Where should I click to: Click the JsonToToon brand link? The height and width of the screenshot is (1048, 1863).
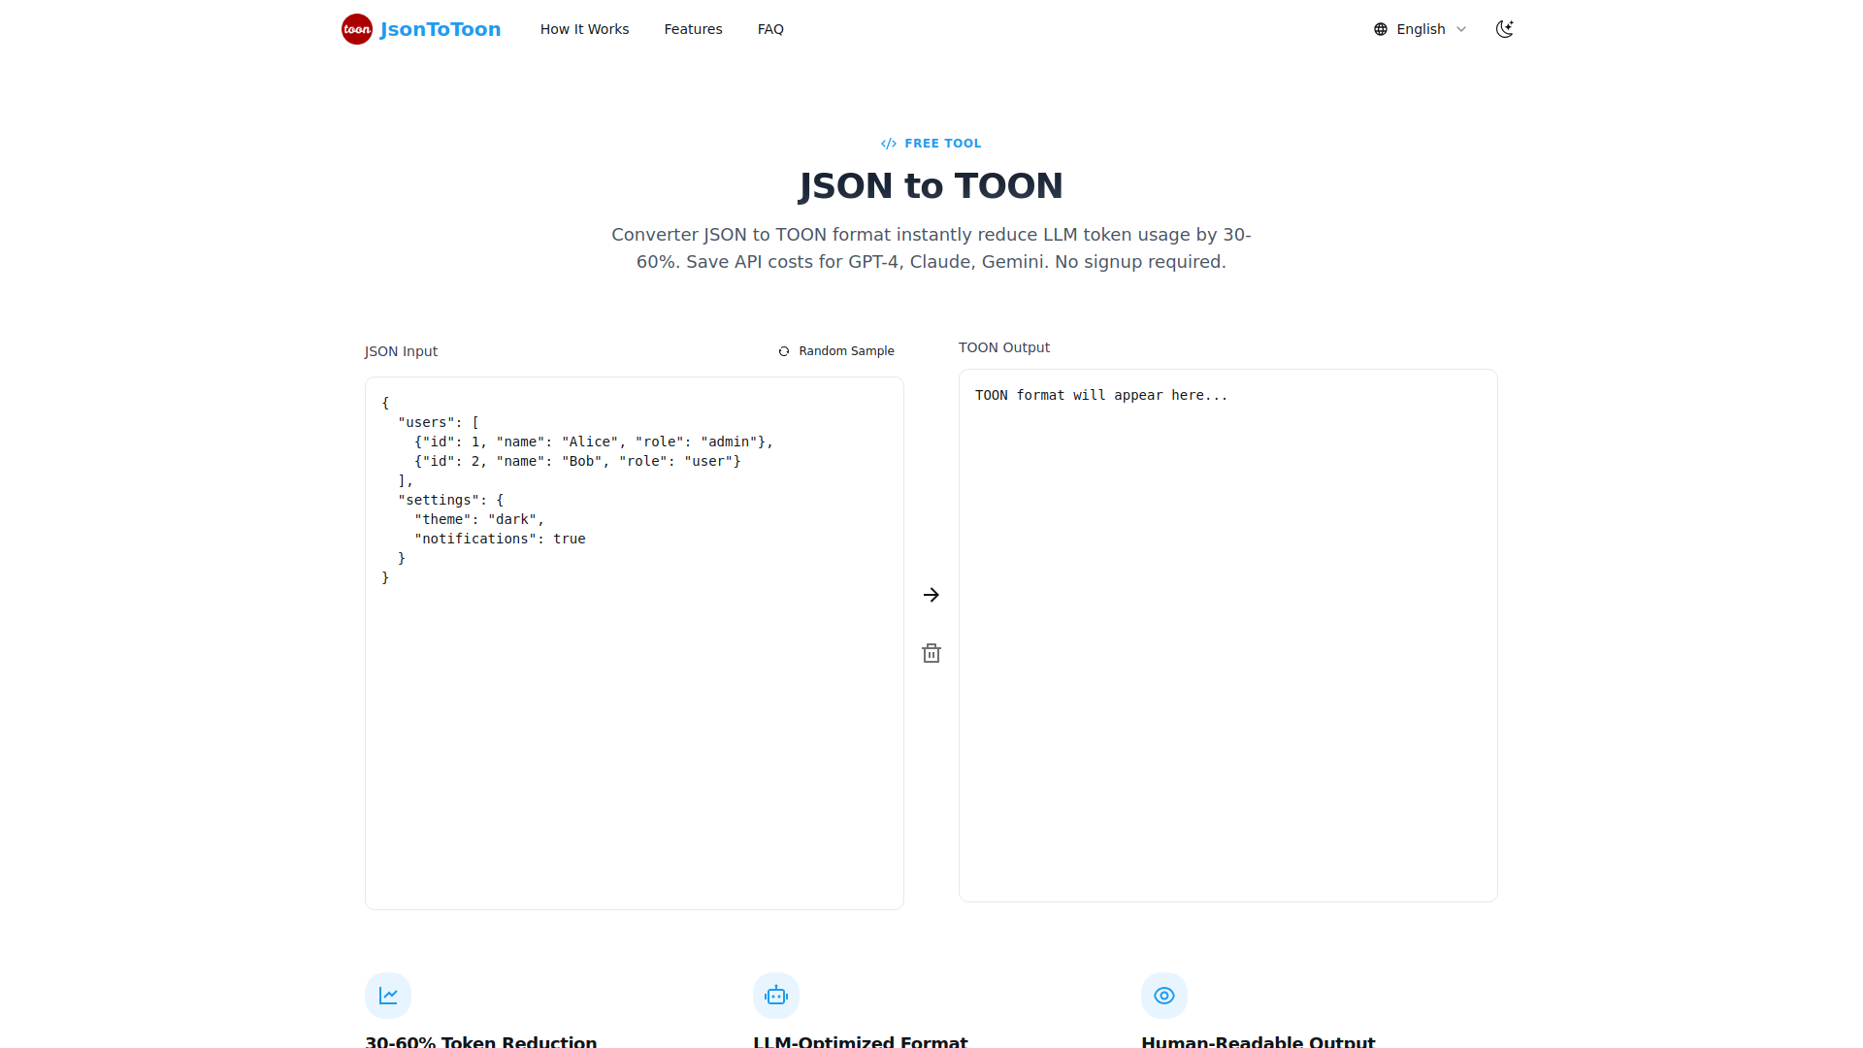[441, 29]
